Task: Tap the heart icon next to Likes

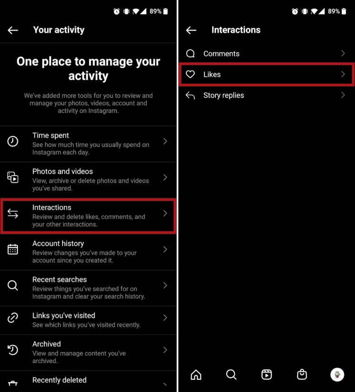Action: tap(190, 74)
